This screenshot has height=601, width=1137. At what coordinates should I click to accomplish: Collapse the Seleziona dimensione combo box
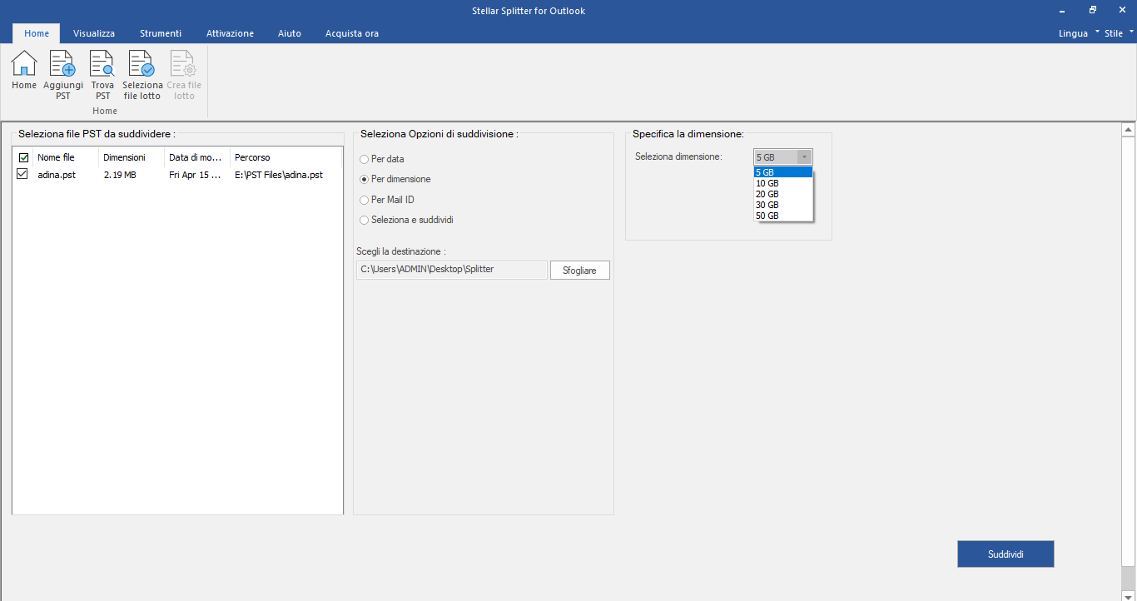(803, 156)
